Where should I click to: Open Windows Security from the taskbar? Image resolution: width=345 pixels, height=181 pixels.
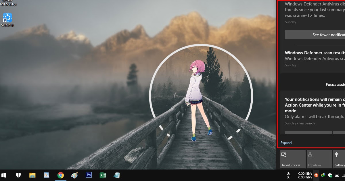click(18, 175)
